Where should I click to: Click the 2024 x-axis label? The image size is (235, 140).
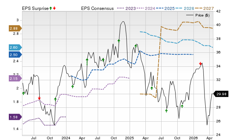[66, 138]
